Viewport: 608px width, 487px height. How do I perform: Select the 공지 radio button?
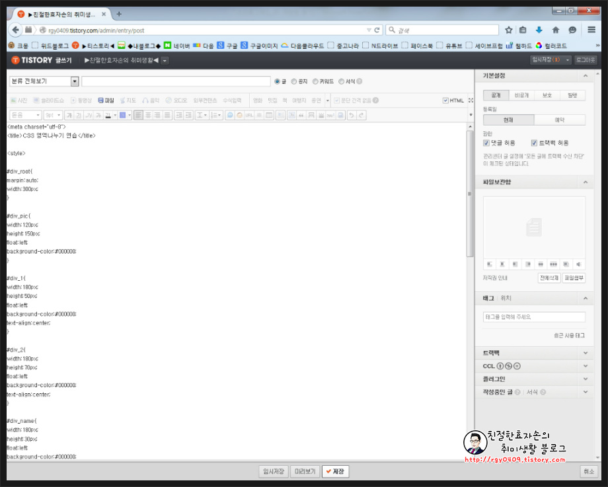point(294,81)
